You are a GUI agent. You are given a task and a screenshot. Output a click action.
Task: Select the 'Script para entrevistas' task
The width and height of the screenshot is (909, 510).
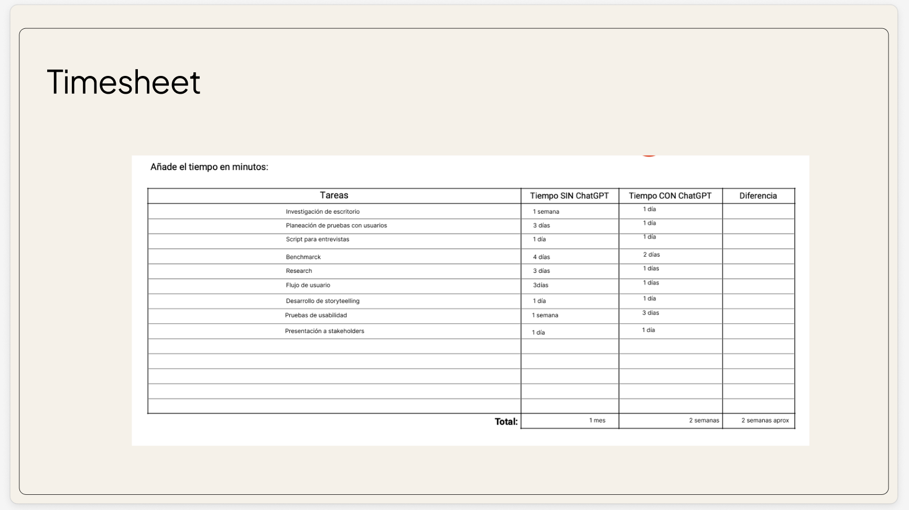tap(317, 239)
